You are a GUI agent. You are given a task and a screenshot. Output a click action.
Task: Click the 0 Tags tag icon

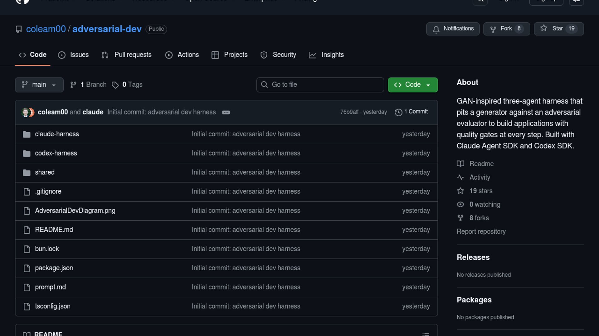tap(115, 85)
